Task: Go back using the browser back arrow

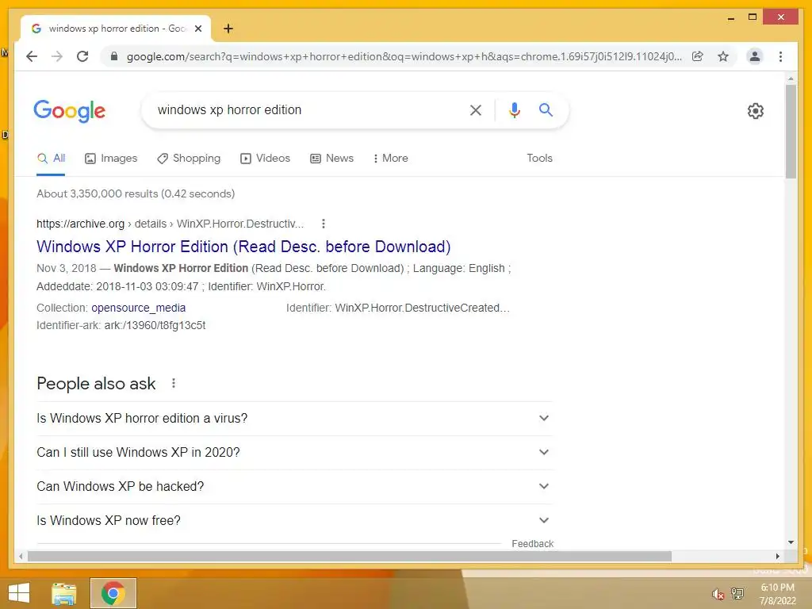Action: (x=32, y=56)
